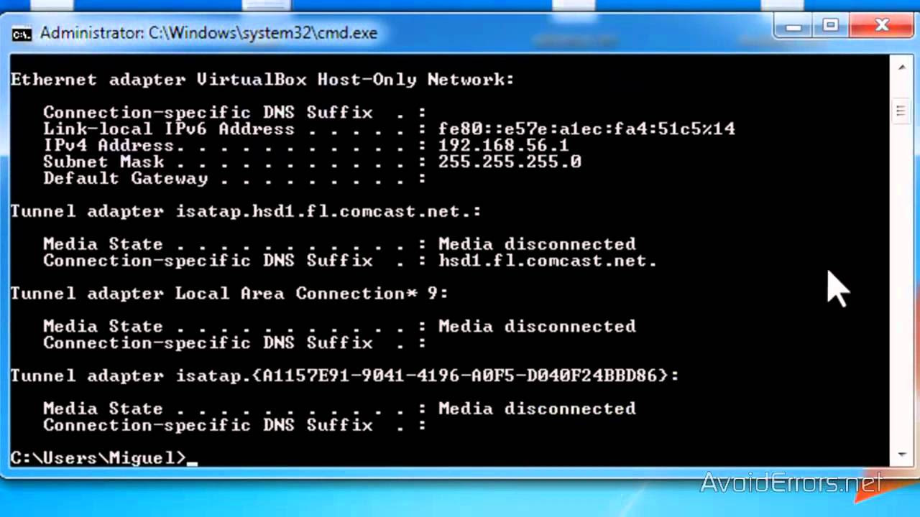Screen dimensions: 920x517
Task: Click the scrollbar up arrow
Action: [x=901, y=66]
